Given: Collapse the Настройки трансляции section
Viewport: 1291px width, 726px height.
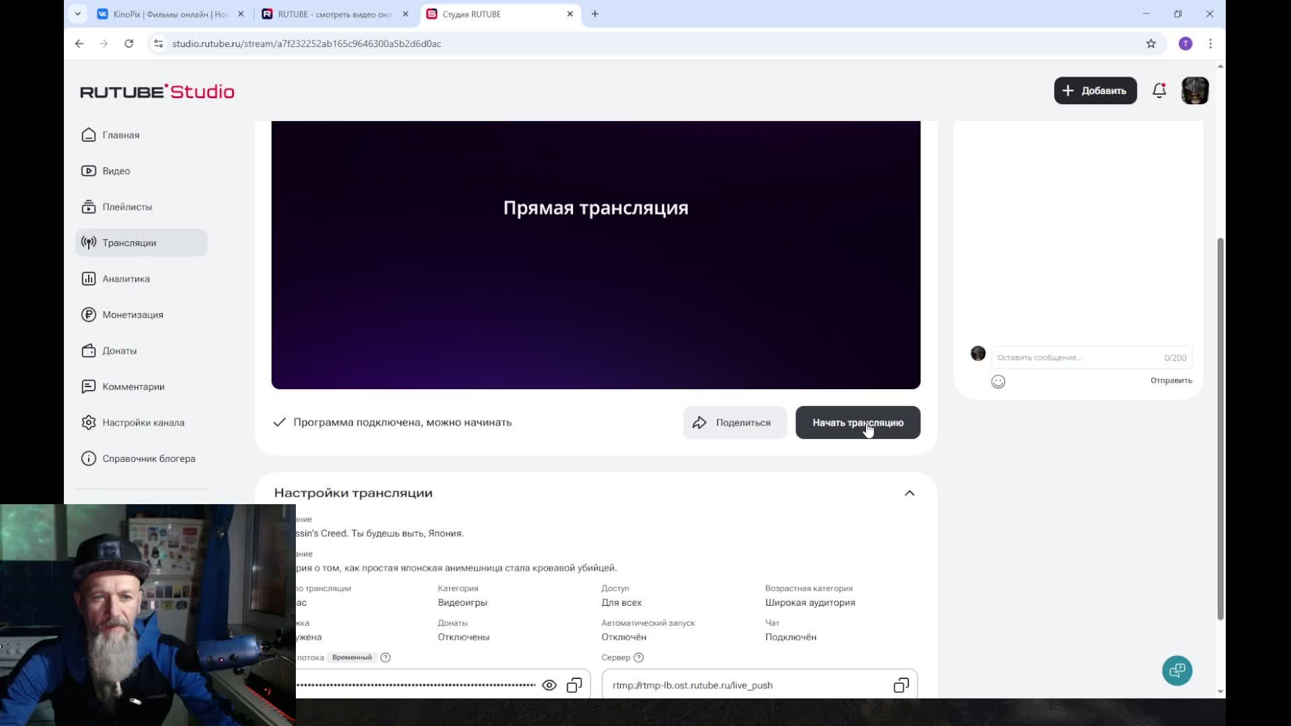Looking at the screenshot, I should [x=909, y=493].
